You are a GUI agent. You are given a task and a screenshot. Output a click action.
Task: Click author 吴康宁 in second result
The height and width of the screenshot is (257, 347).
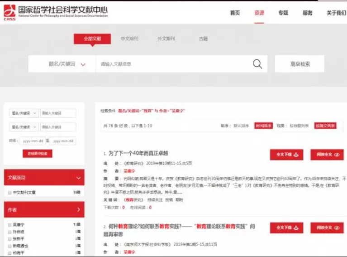click(129, 252)
